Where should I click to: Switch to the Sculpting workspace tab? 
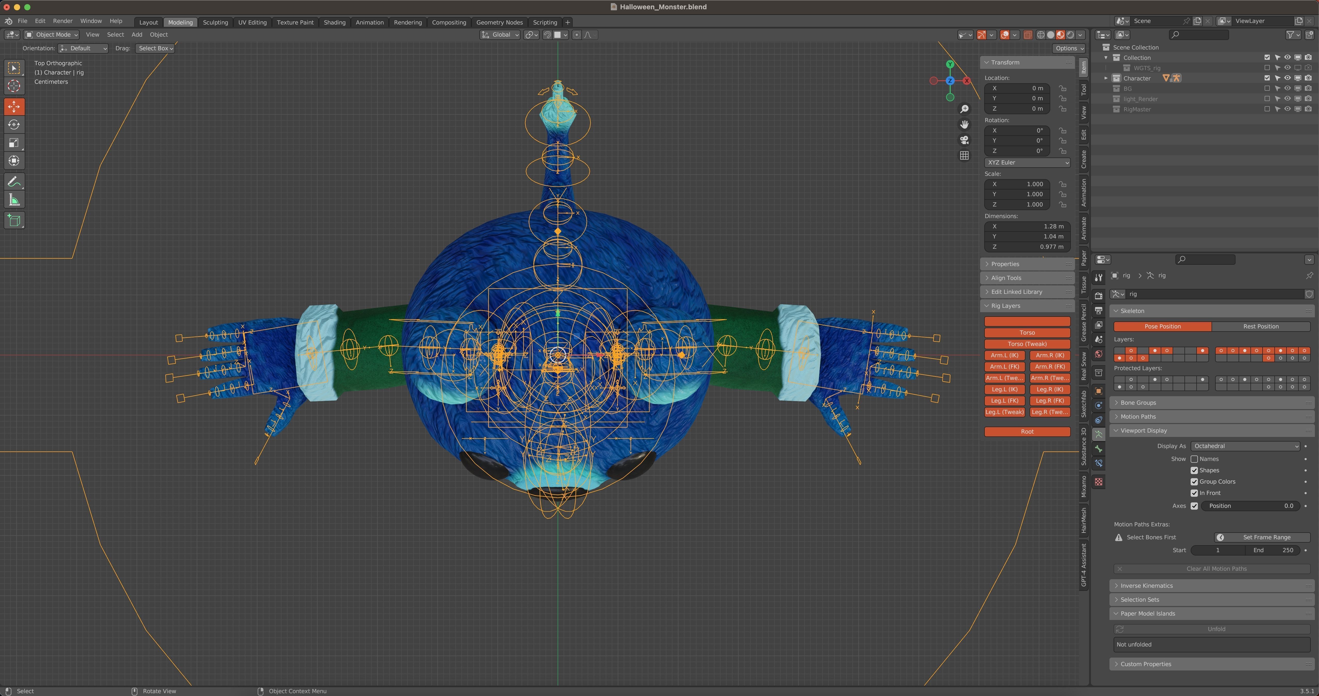point(215,22)
